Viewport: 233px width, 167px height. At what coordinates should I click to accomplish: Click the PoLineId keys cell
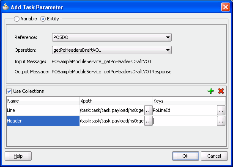(x=185, y=110)
